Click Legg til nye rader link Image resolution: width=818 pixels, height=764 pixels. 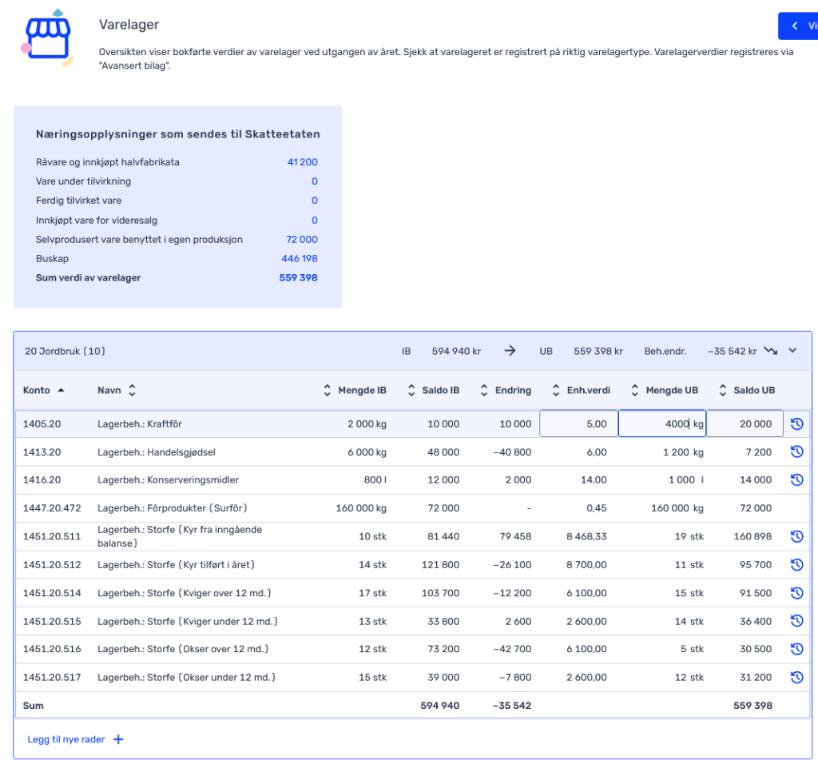[66, 739]
